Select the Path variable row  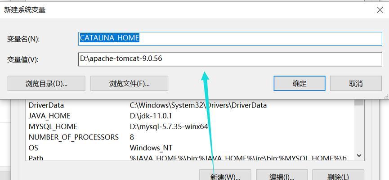coord(190,157)
